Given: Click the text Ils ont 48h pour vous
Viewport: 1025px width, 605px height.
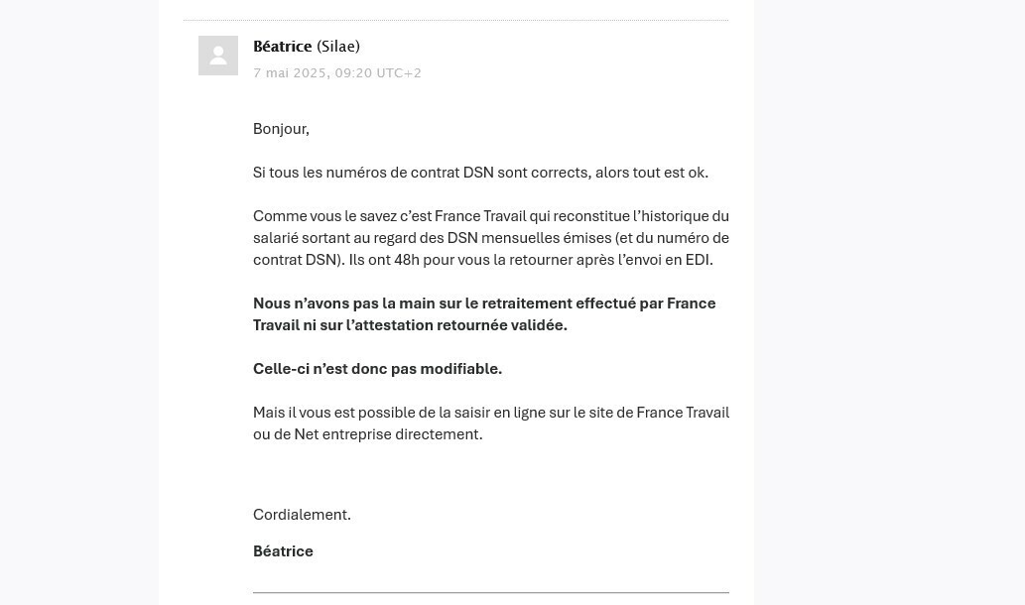Looking at the screenshot, I should pos(419,260).
